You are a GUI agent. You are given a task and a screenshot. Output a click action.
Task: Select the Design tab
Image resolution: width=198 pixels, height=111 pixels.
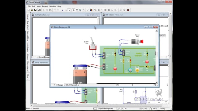60,85
